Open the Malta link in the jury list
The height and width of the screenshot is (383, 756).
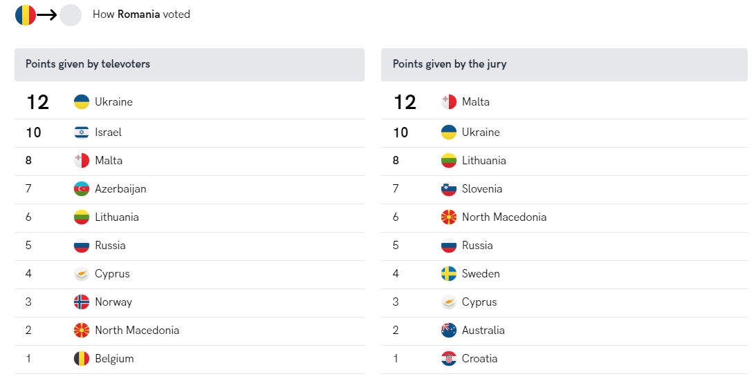(x=475, y=102)
